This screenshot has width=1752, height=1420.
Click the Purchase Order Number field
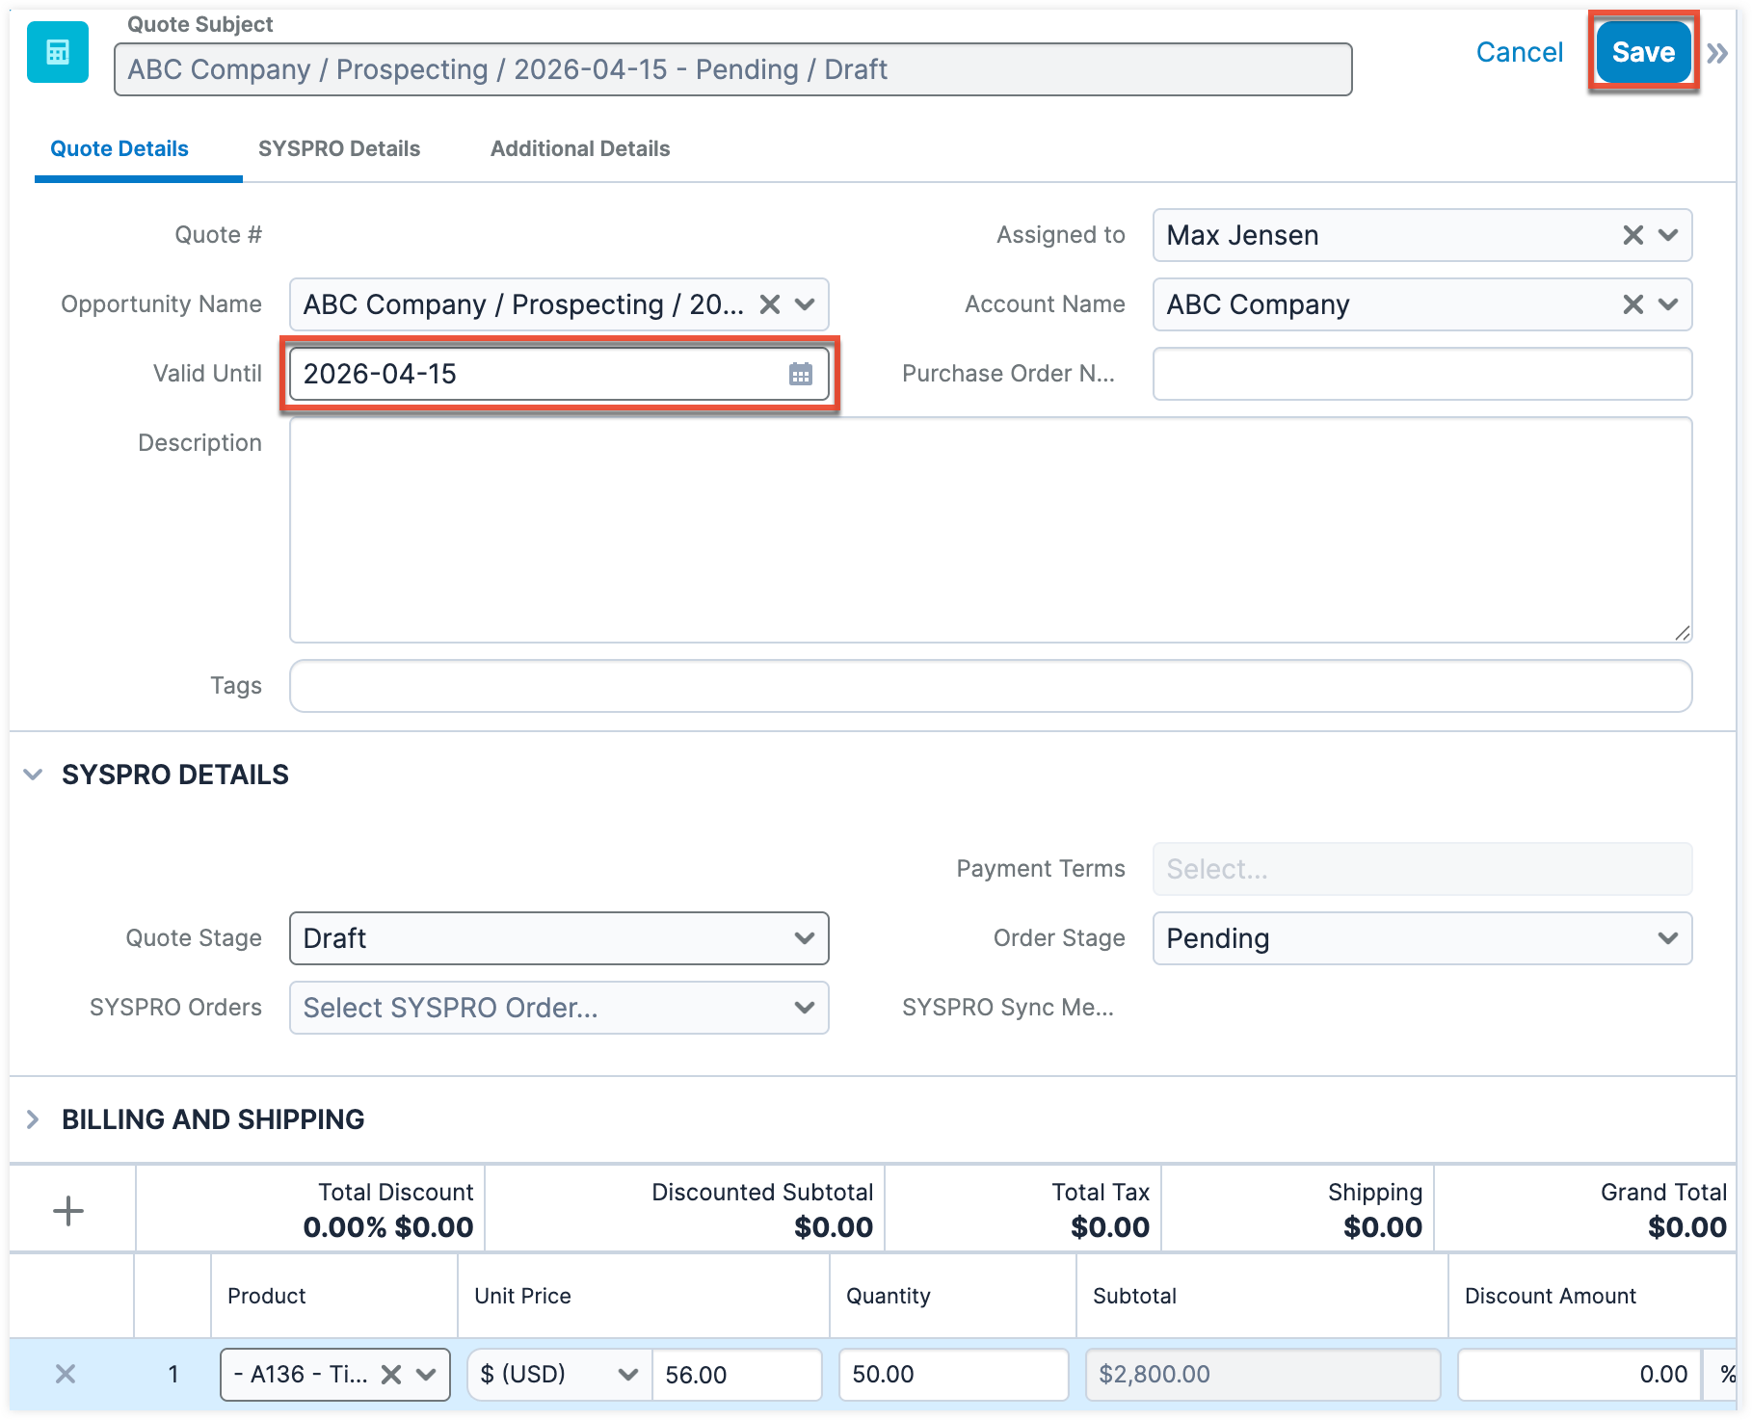pos(1422,374)
